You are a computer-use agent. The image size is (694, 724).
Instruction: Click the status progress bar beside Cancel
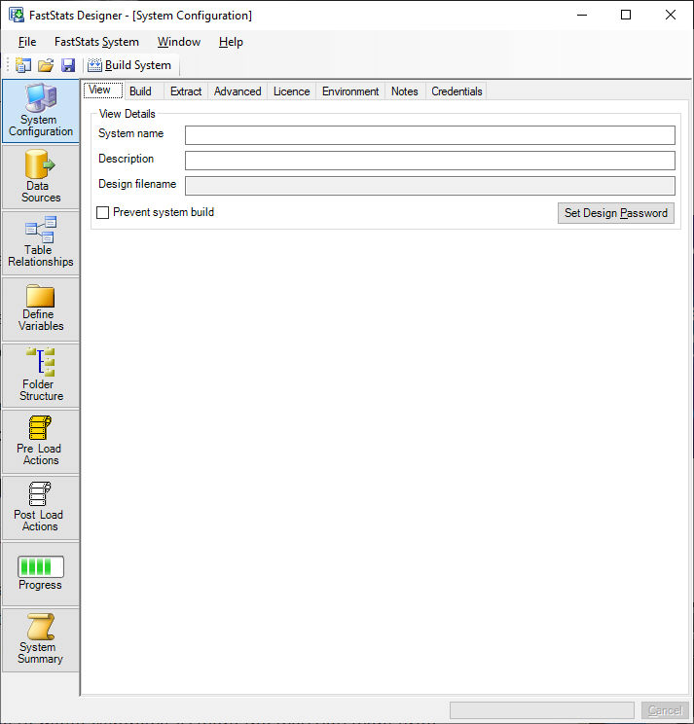(x=542, y=710)
